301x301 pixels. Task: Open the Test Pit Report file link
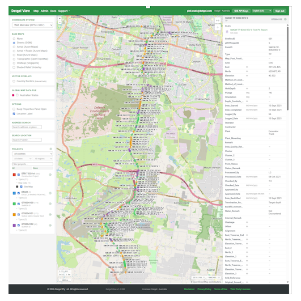tap(249, 29)
